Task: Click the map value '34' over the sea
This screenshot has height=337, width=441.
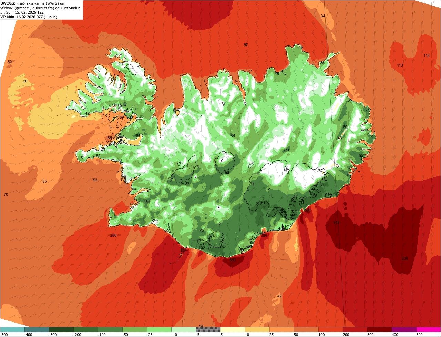Action: [x=323, y=16]
